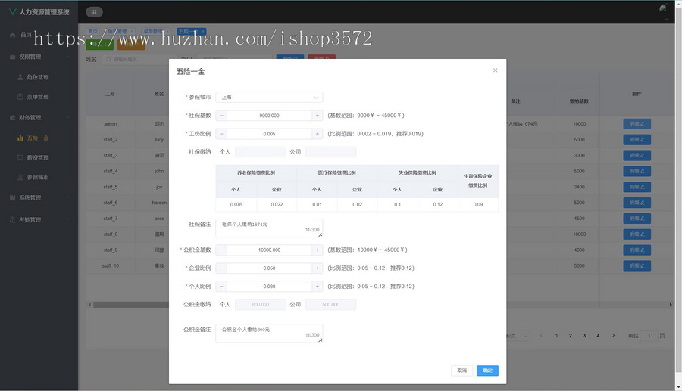The width and height of the screenshot is (682, 391).
Task: Expand the 权限管理 sidebar group
Action: click(x=39, y=57)
